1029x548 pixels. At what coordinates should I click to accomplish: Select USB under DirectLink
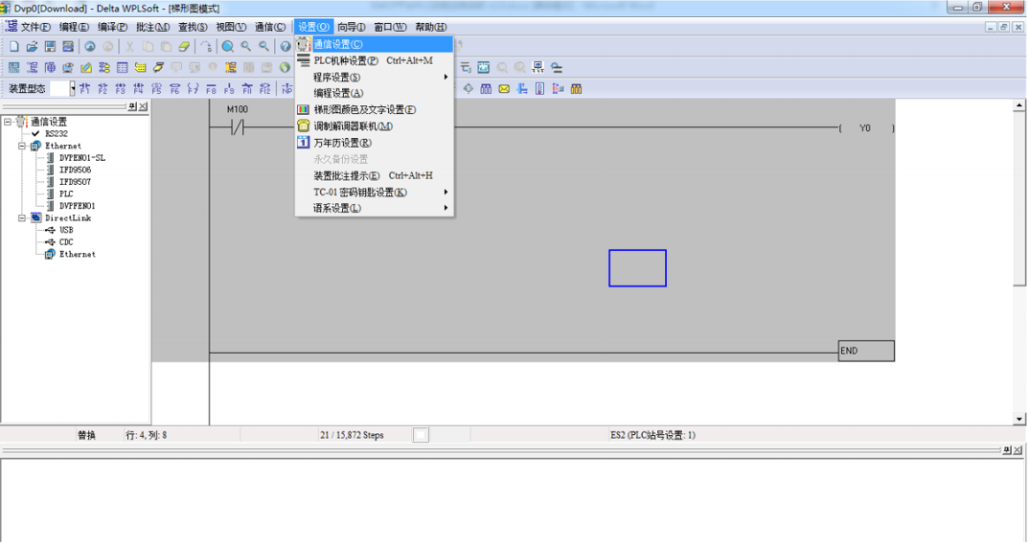[x=66, y=230]
